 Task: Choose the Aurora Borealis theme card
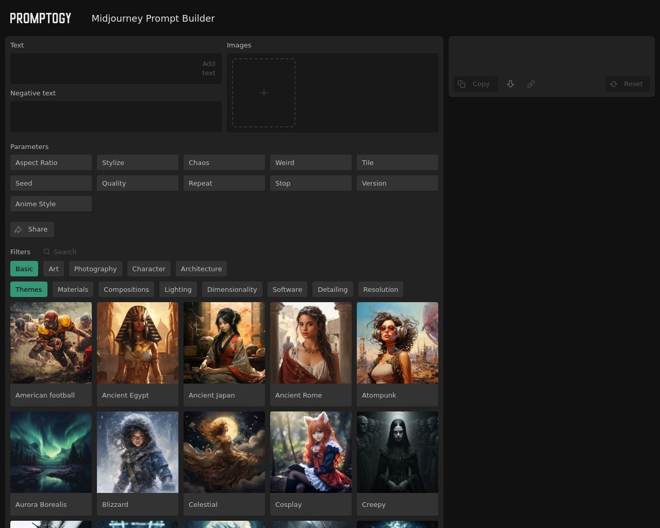tap(51, 464)
